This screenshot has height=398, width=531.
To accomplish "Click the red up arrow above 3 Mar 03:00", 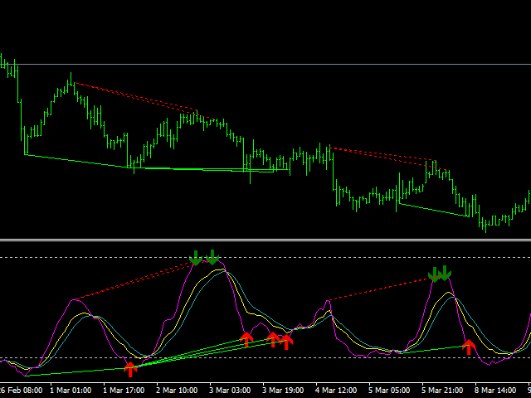I will (x=246, y=337).
